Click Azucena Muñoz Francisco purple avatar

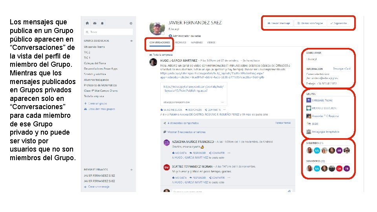(x=167, y=143)
